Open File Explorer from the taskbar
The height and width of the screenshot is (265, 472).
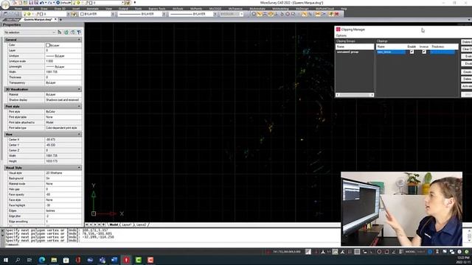click(x=54, y=260)
